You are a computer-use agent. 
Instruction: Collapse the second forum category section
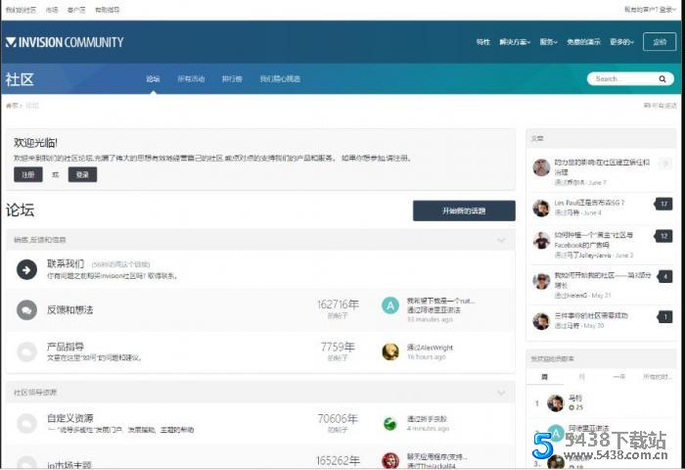501,393
